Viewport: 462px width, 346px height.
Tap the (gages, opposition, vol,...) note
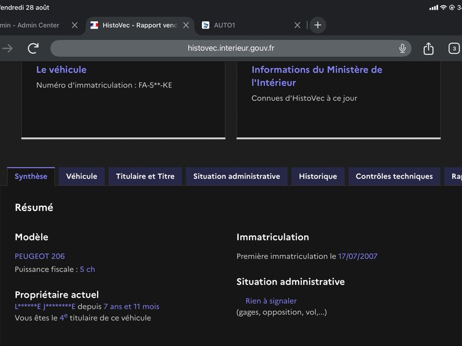[x=282, y=312]
